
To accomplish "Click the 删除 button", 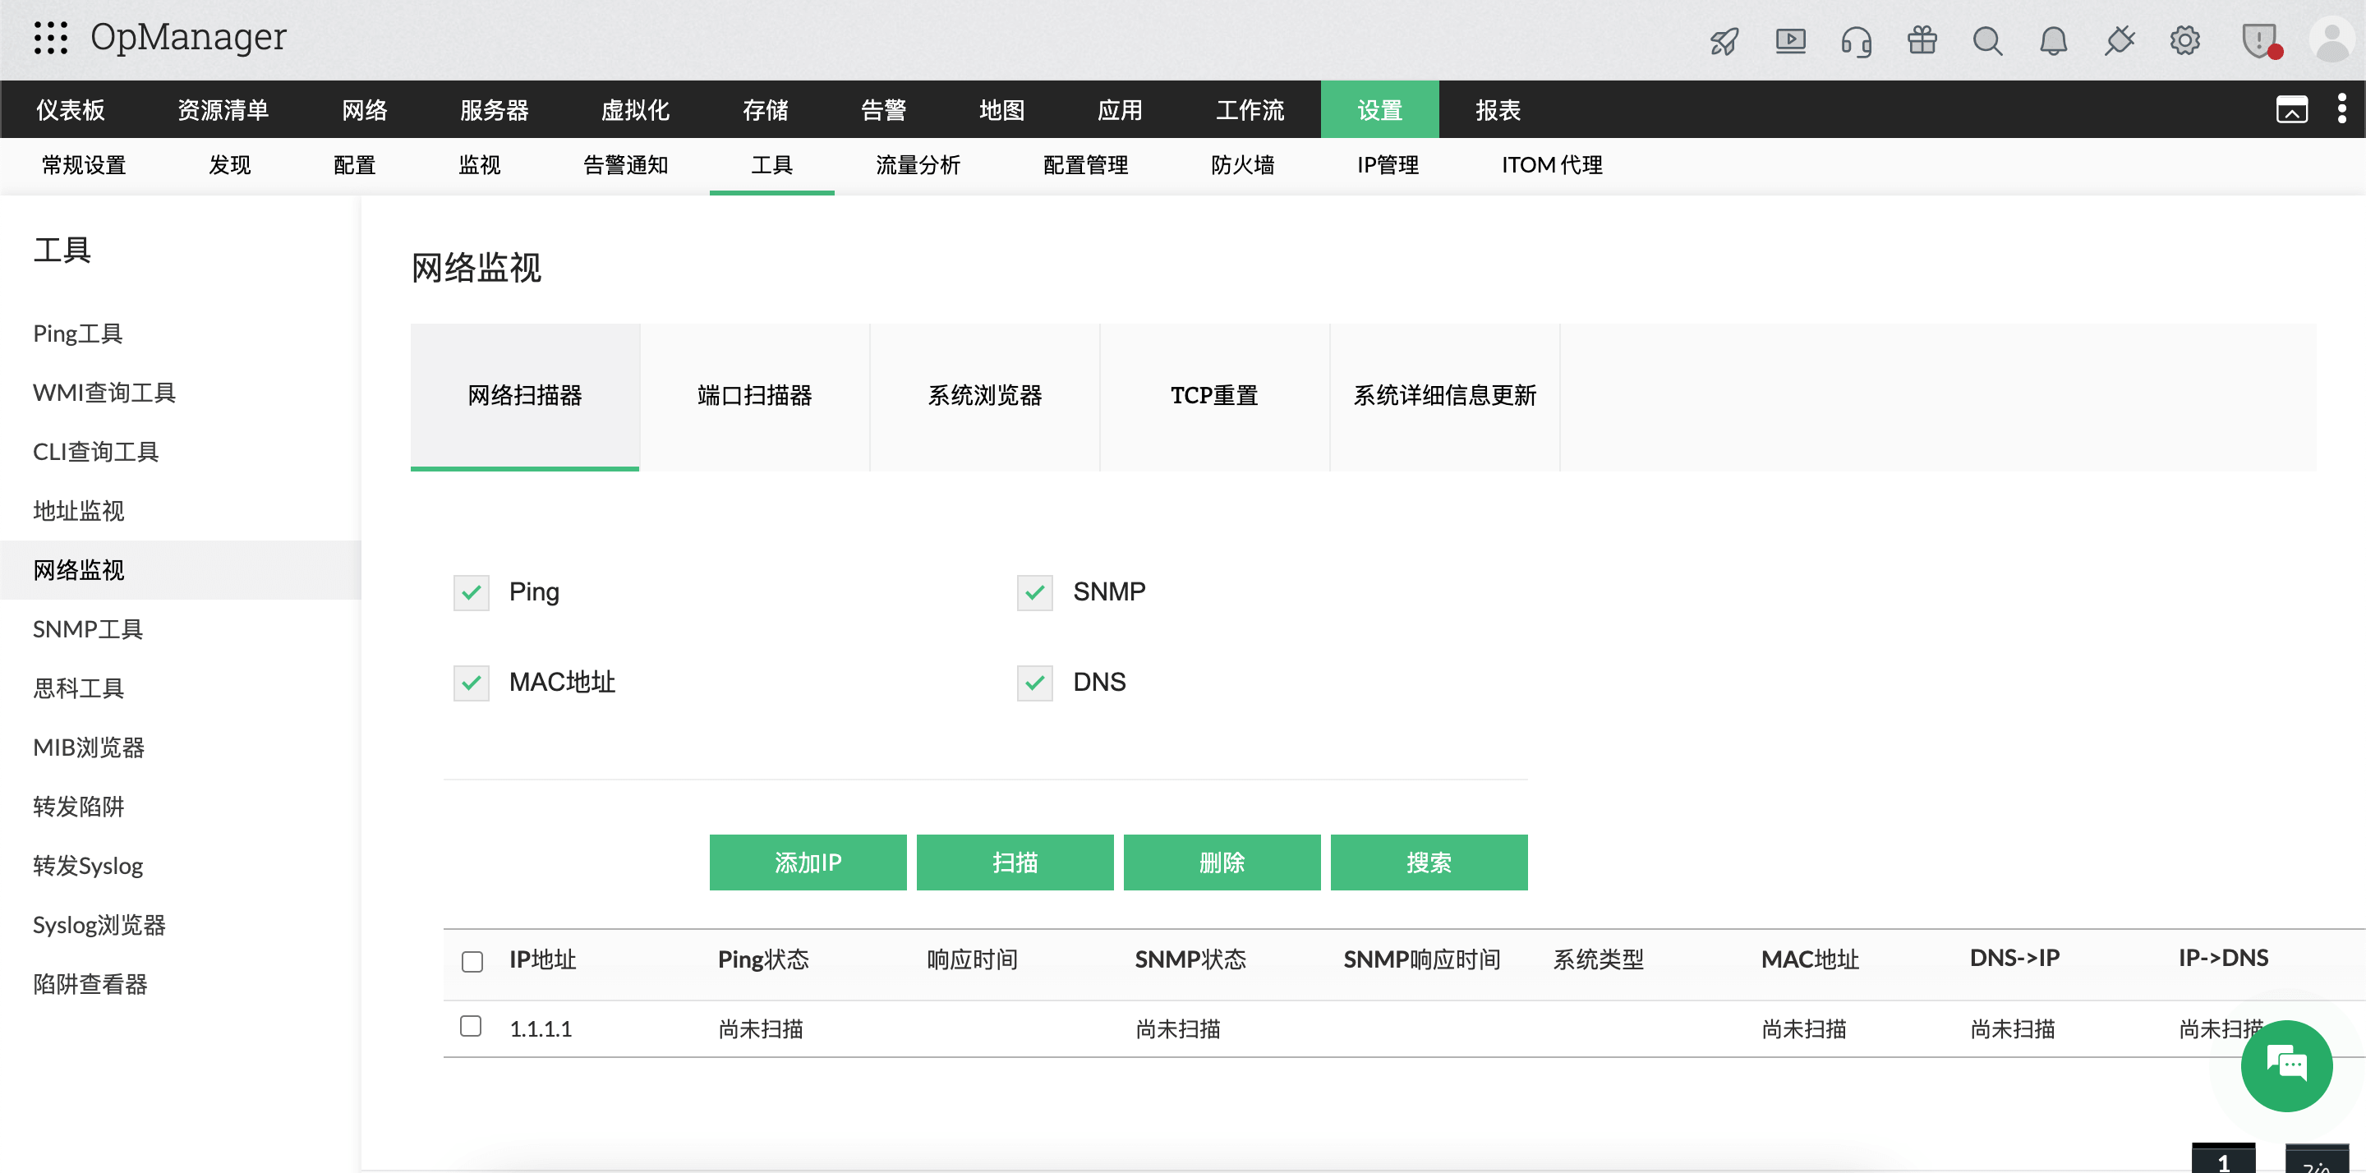I will pos(1222,862).
